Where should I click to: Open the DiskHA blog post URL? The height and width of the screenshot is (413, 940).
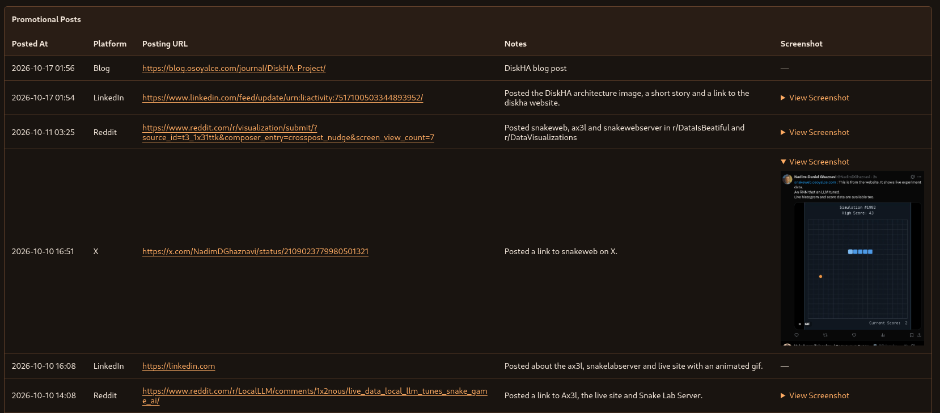coord(234,68)
